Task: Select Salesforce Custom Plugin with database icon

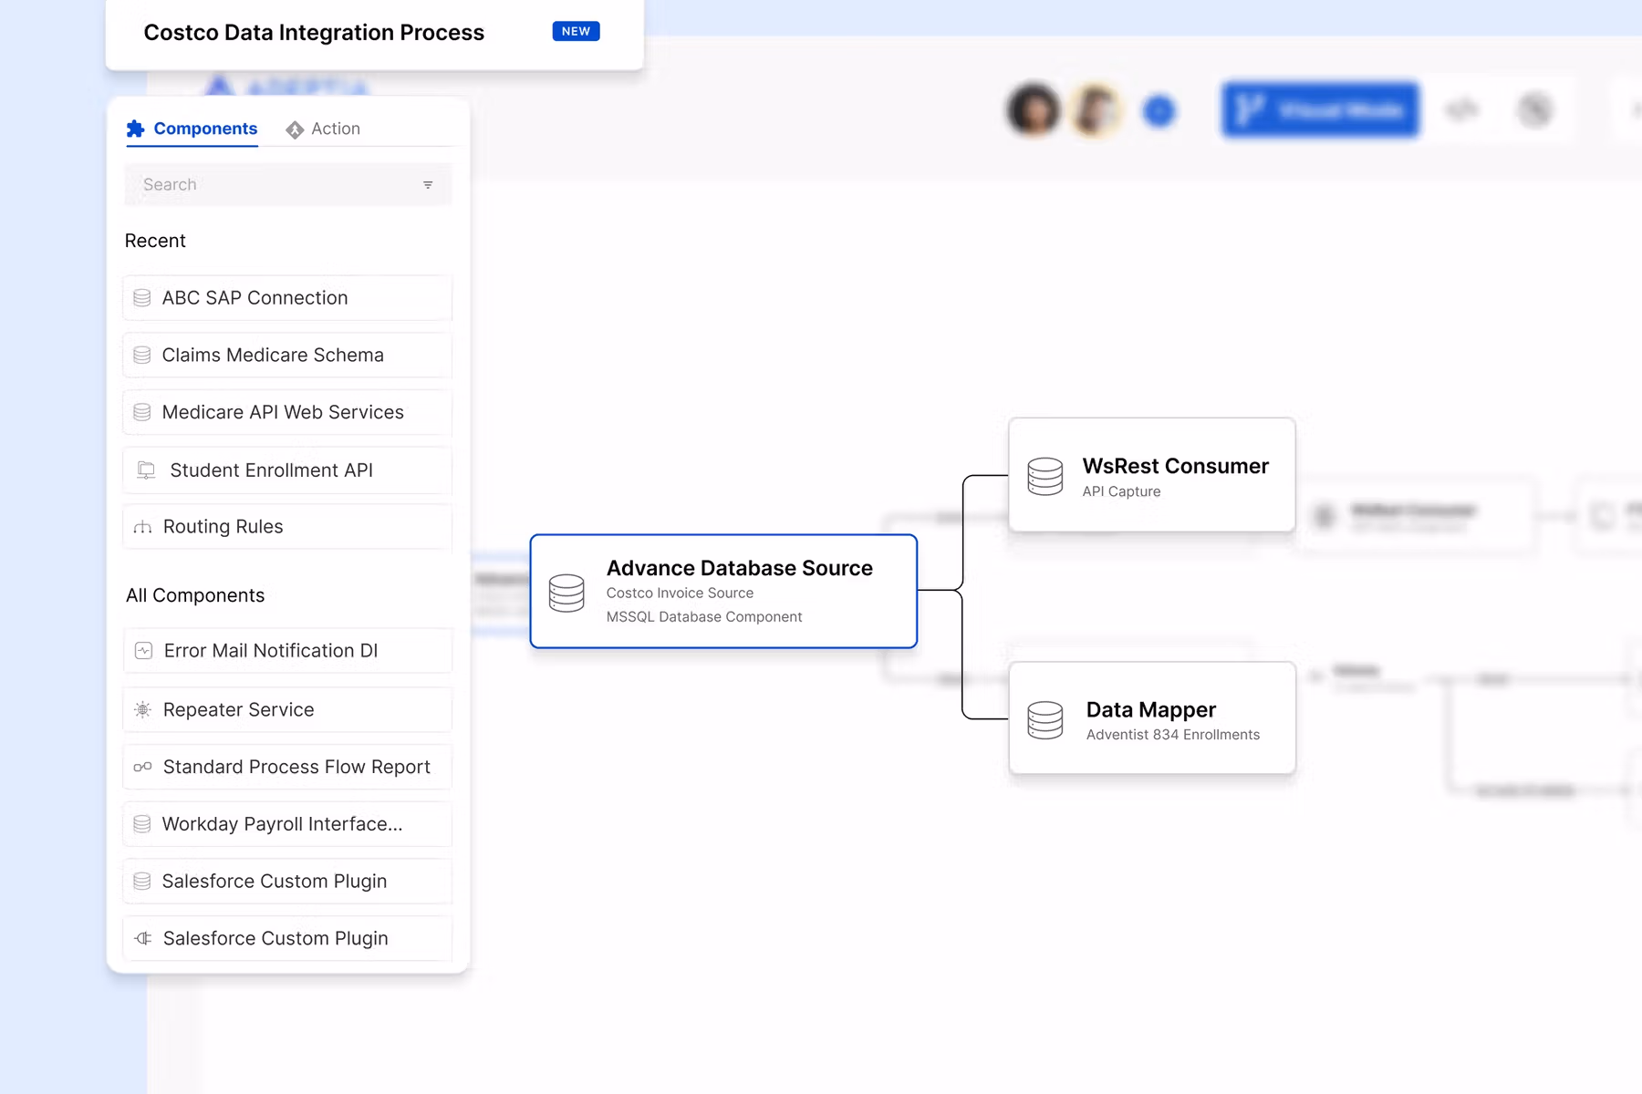Action: 287,882
